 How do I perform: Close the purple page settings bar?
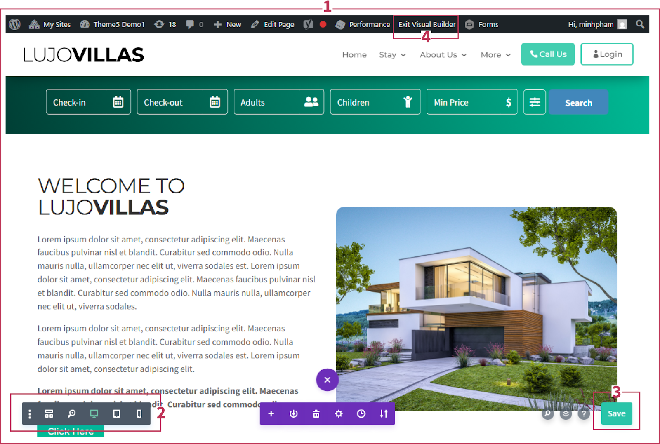click(328, 380)
